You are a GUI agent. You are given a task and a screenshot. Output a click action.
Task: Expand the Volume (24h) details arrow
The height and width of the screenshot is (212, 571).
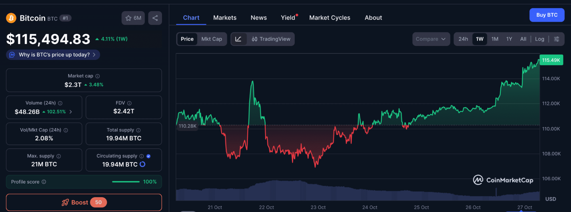click(x=71, y=112)
